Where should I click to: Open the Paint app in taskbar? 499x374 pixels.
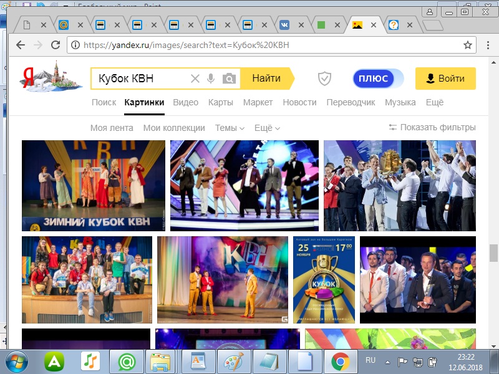(234, 362)
